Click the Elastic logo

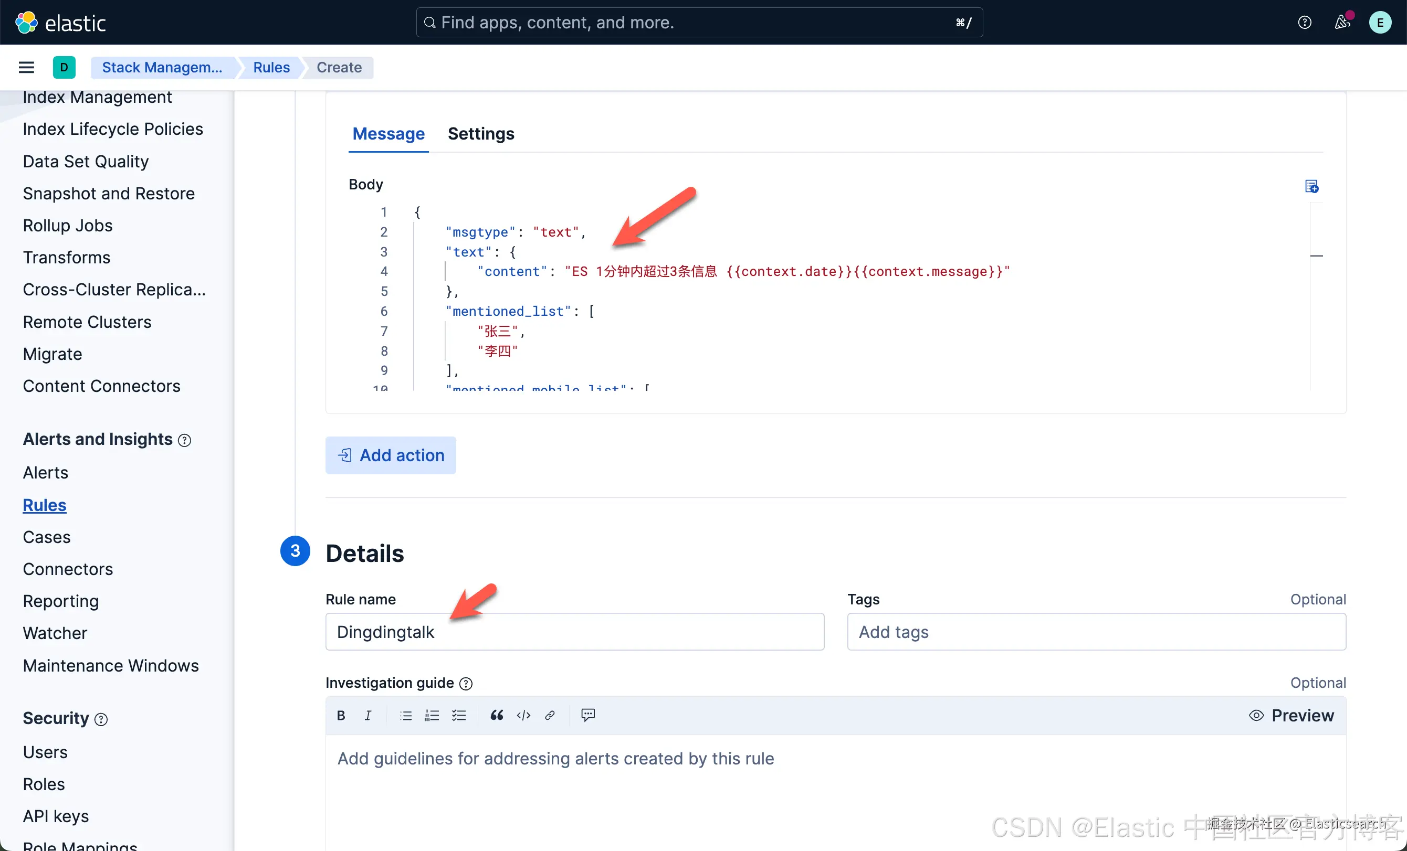click(60, 23)
